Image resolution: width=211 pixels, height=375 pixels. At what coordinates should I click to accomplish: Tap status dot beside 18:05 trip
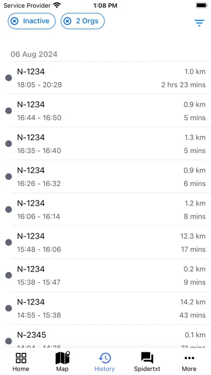tap(9, 78)
